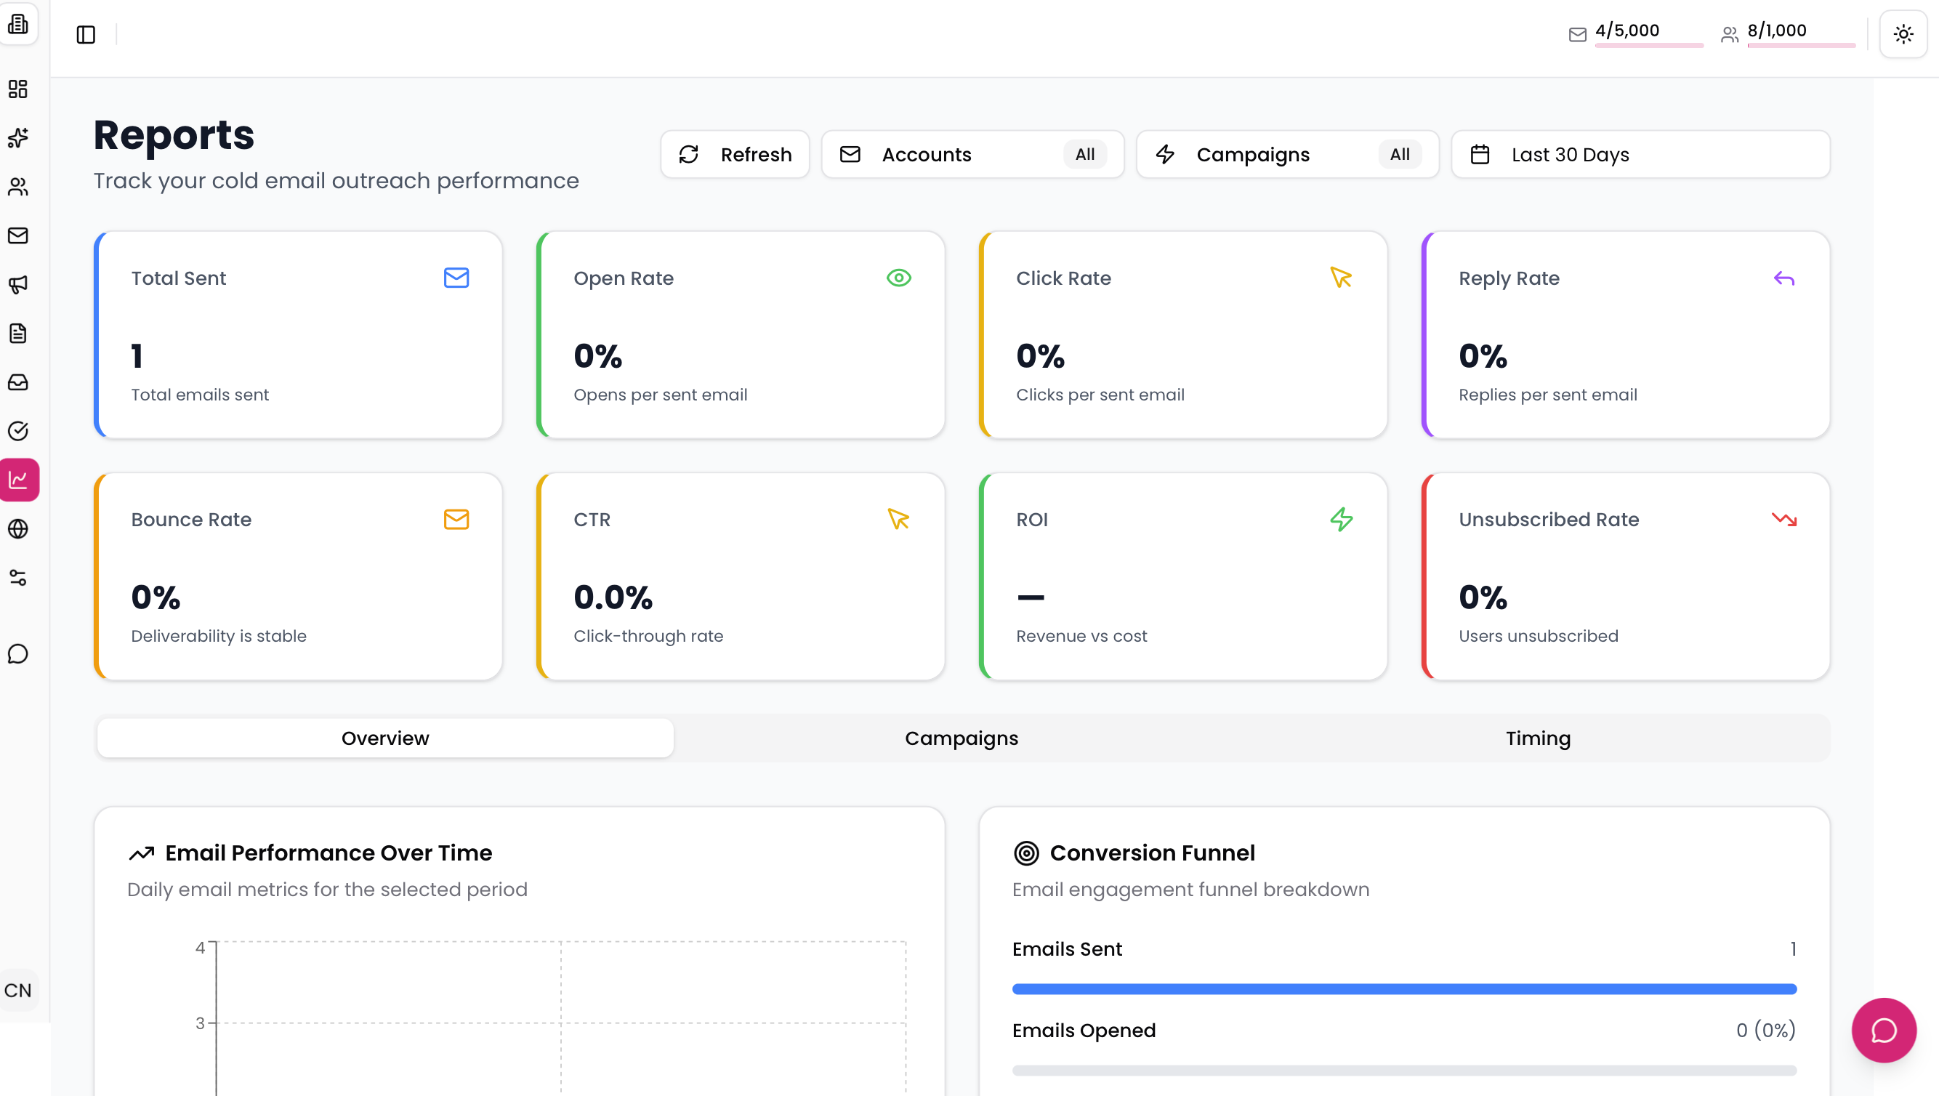Viewport: 1939px width, 1096px height.
Task: Open Campaigns via the megaphone icon
Action: 19,283
